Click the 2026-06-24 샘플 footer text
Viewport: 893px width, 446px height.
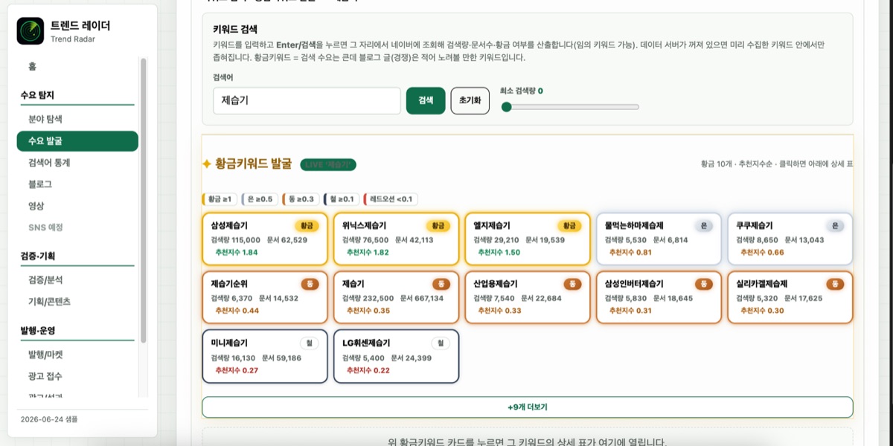(x=48, y=419)
